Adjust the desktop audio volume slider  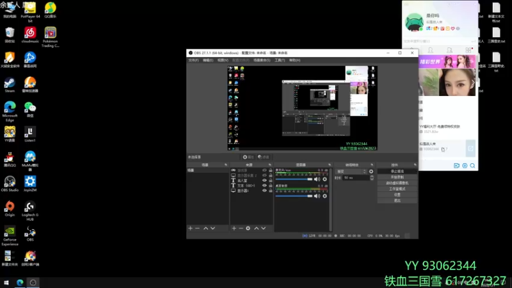(x=294, y=196)
